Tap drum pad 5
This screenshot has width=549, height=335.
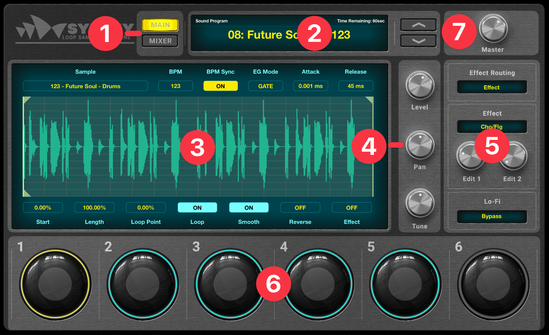pos(405,284)
